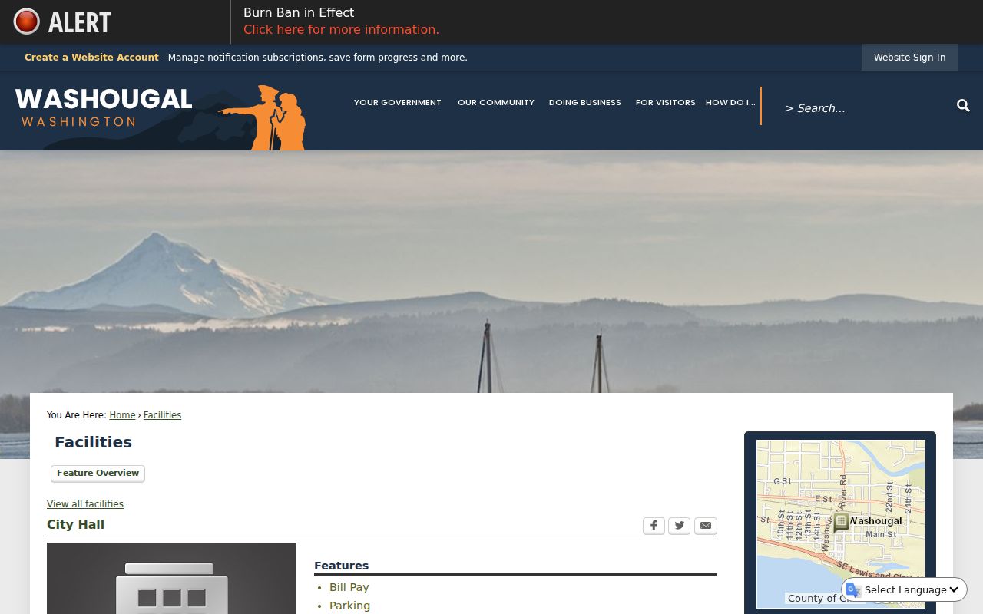The width and height of the screenshot is (983, 614).
Task: Go to Home breadcrumb link
Action: (122, 415)
